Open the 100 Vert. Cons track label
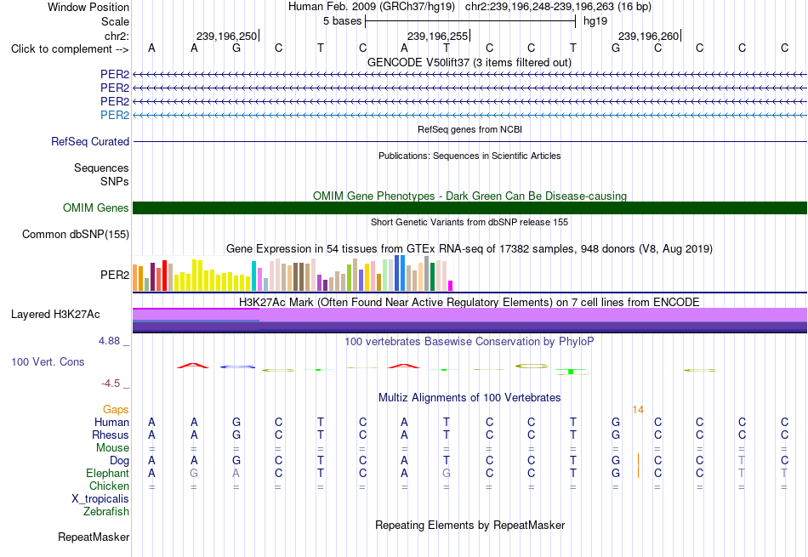The height and width of the screenshot is (557, 808). click(x=48, y=361)
